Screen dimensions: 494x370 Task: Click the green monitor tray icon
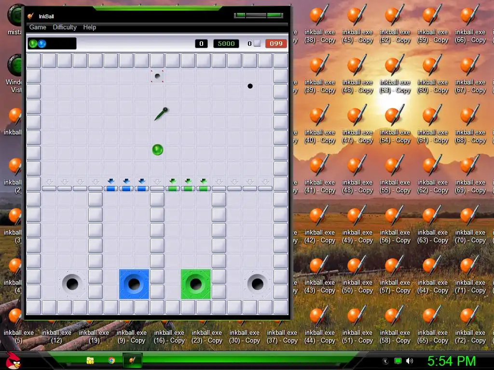tap(398, 361)
